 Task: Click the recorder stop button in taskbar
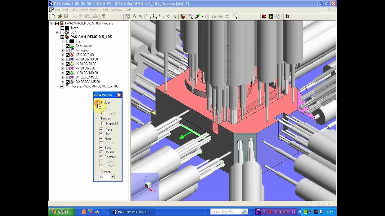tap(270, 212)
